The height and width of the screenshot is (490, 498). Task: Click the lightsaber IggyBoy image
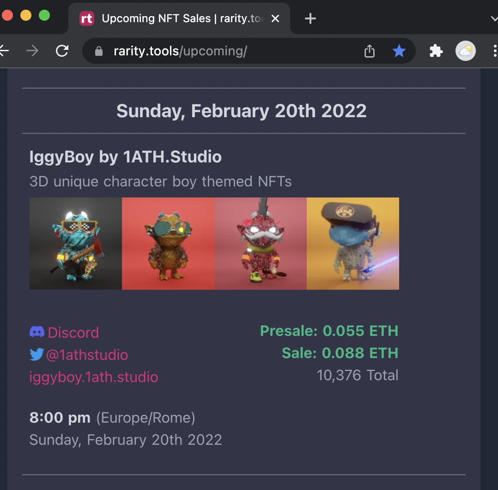[353, 244]
